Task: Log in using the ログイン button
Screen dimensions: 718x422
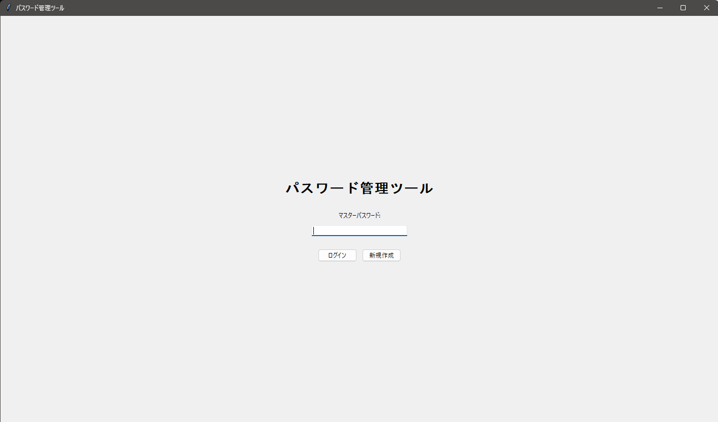Action: coord(337,255)
